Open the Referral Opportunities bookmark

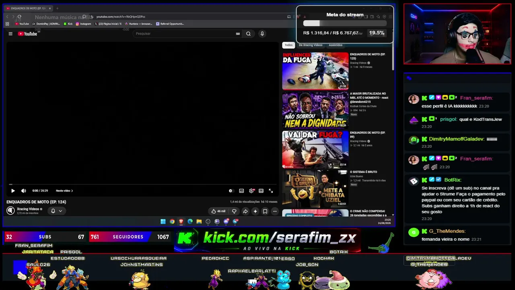pyautogui.click(x=170, y=24)
